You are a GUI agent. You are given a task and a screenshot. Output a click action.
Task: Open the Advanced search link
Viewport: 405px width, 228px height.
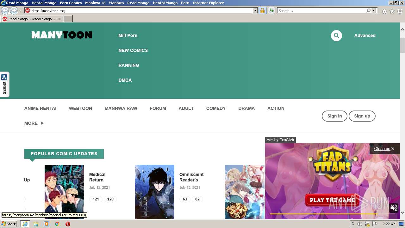[365, 35]
